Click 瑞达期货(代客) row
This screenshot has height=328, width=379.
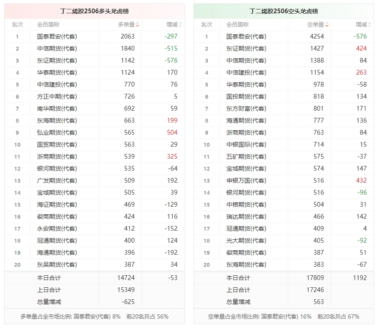pyautogui.click(x=284, y=217)
